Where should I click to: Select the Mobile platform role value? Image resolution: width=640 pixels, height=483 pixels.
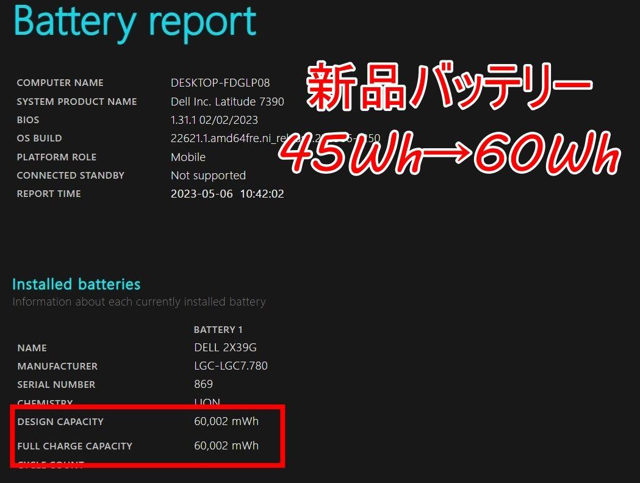(x=188, y=157)
